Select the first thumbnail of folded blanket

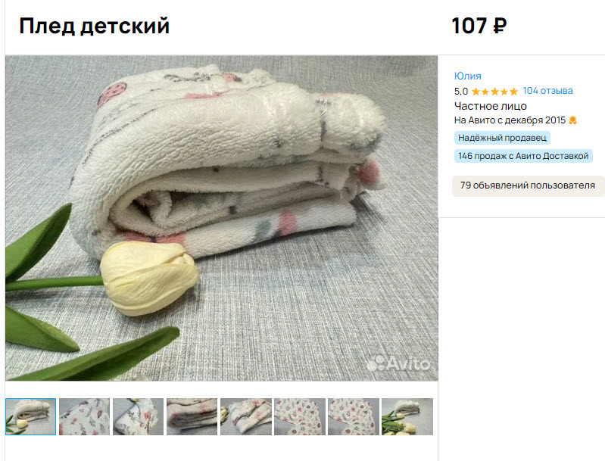[x=31, y=416]
